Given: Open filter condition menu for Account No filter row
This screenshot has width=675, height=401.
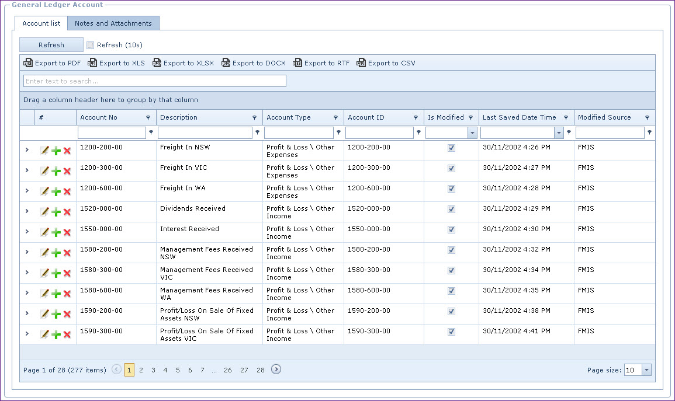Looking at the screenshot, I should tap(151, 132).
